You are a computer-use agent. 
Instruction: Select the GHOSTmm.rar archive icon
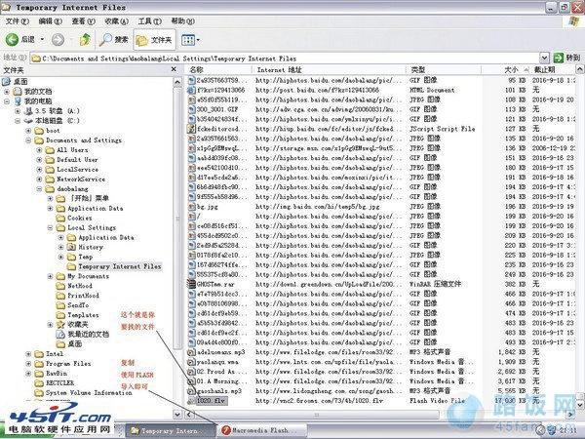pos(191,284)
